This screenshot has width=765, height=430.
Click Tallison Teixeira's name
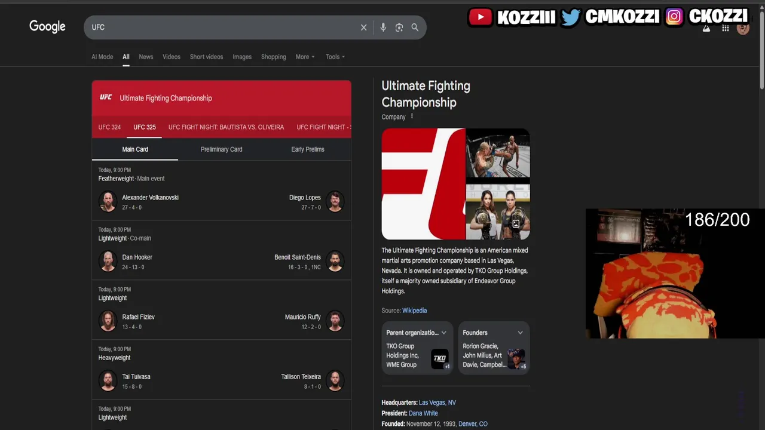click(x=301, y=377)
